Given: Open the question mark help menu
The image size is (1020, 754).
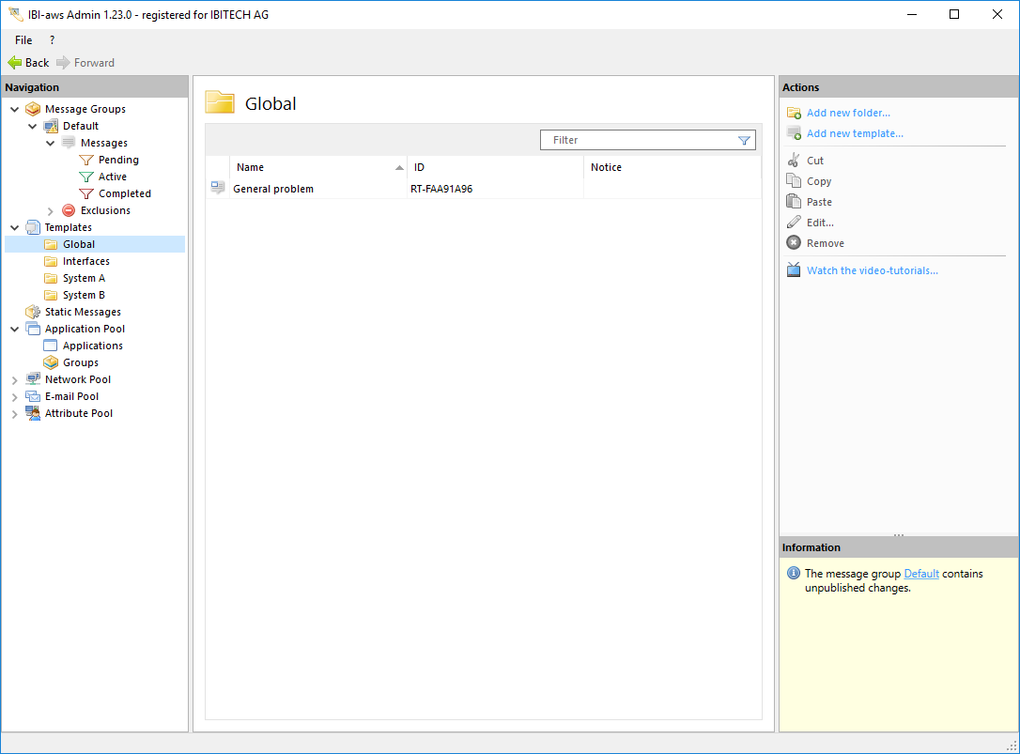Looking at the screenshot, I should pos(52,40).
